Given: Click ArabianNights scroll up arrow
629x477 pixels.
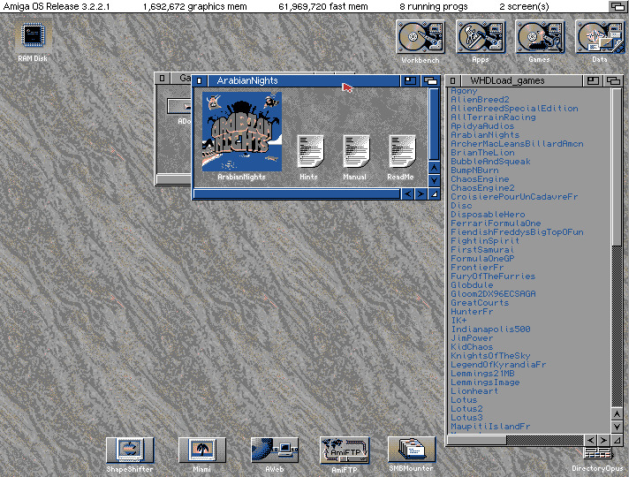Looking at the screenshot, I should coord(434,168).
